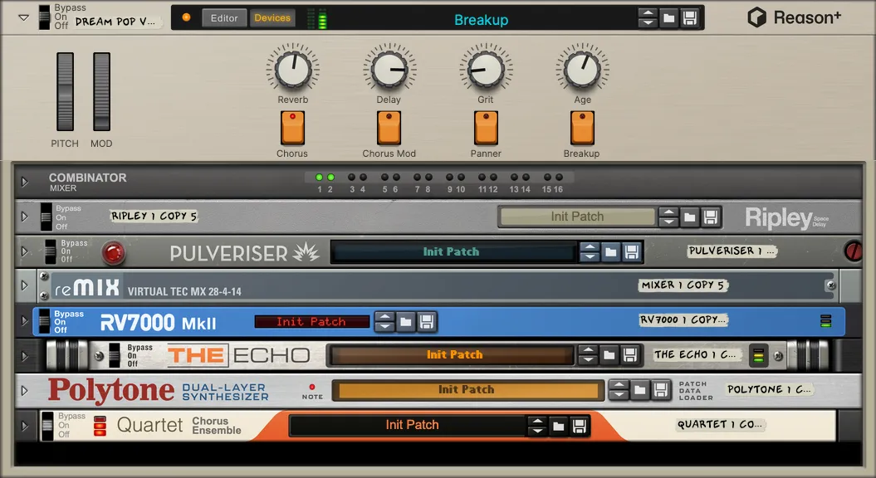This screenshot has height=478, width=876.
Task: Expand the Pulveriser device
Action: click(x=24, y=251)
